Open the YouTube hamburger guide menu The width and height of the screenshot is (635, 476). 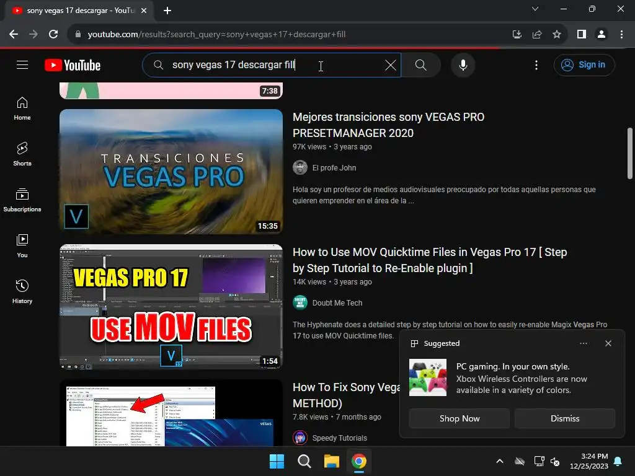click(x=22, y=64)
